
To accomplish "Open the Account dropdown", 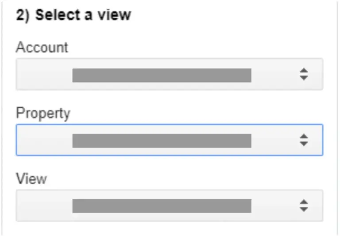I will (x=169, y=74).
